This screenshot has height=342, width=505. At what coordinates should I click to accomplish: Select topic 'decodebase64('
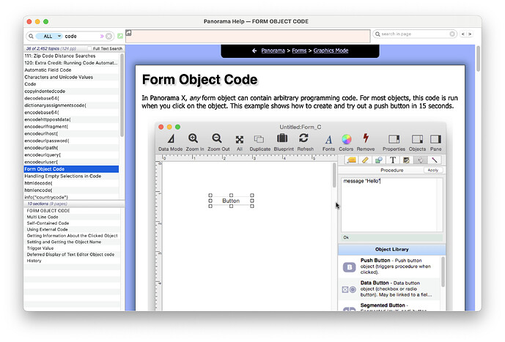pos(72,98)
